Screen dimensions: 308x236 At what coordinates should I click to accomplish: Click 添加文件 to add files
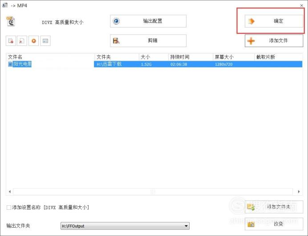pos(274,40)
